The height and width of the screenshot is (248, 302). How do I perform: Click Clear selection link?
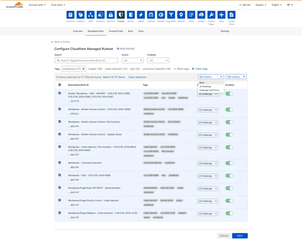[x=137, y=77]
